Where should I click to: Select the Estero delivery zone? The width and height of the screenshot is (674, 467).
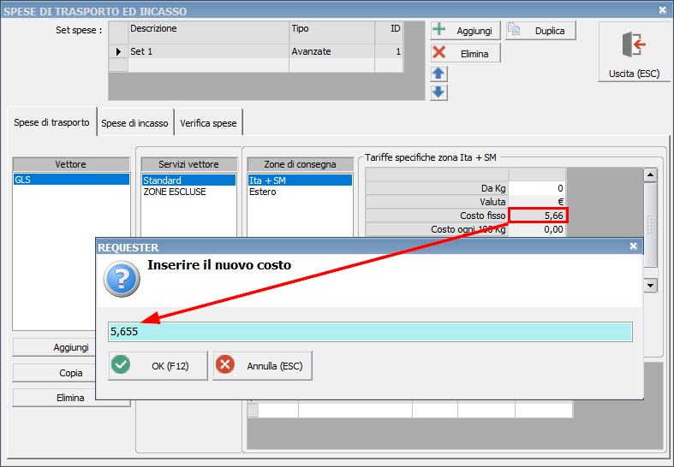[300, 192]
